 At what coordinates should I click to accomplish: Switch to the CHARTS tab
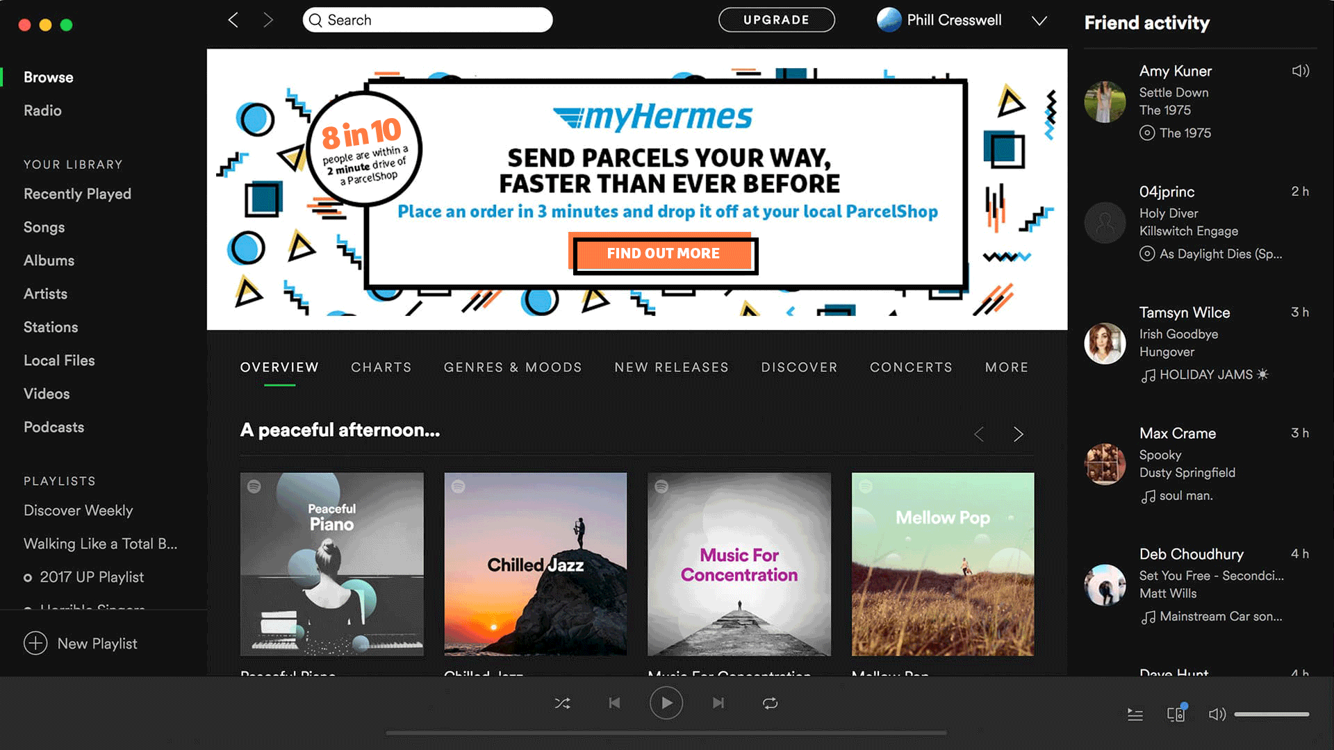[x=381, y=367]
